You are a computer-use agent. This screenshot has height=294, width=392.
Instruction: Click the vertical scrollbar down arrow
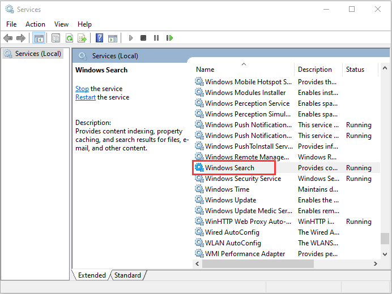click(x=385, y=254)
